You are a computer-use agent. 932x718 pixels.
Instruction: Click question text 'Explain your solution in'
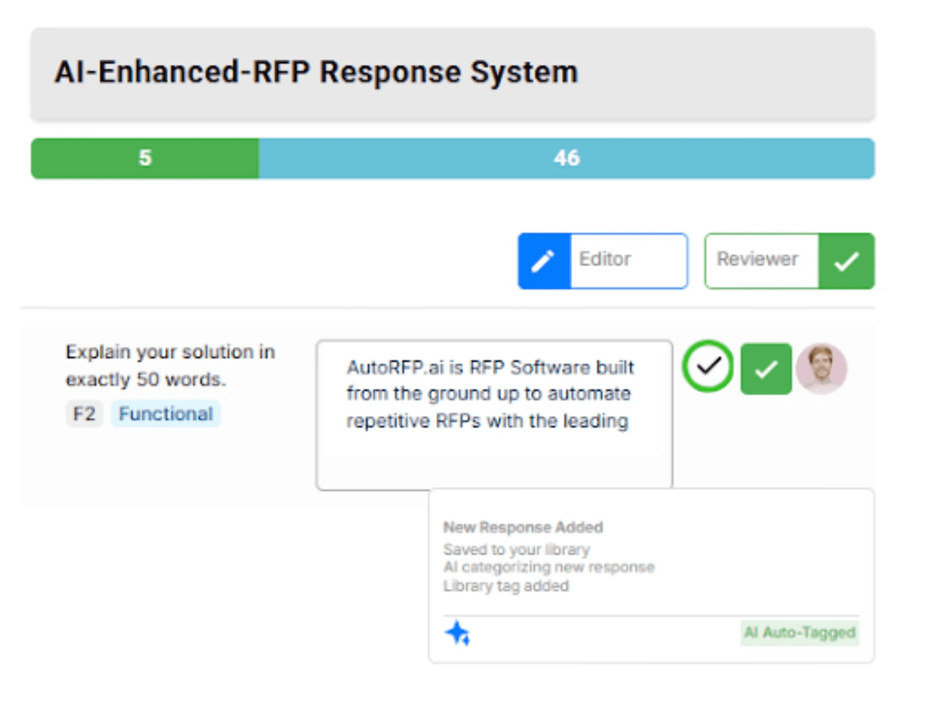pyautogui.click(x=170, y=351)
